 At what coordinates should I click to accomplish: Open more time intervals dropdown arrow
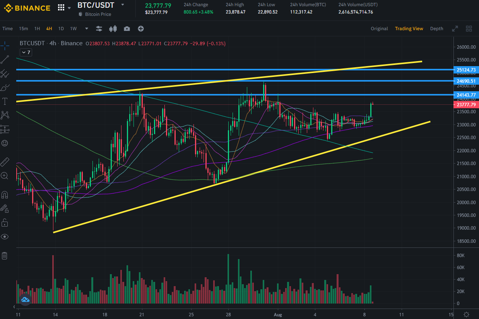pyautogui.click(x=86, y=29)
